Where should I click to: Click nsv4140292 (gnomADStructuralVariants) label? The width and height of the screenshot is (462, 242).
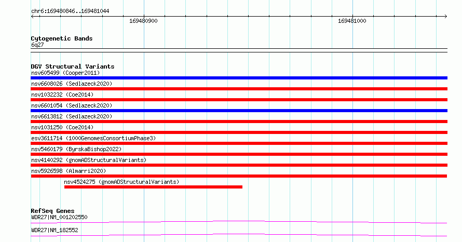tap(89, 160)
